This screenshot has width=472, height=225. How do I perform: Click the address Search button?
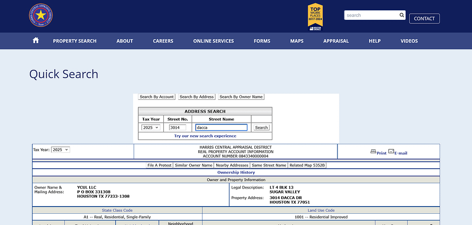[x=261, y=128]
